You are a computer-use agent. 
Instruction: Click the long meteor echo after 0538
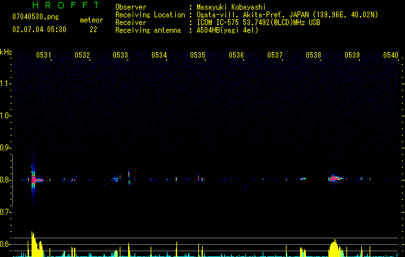[x=335, y=178]
